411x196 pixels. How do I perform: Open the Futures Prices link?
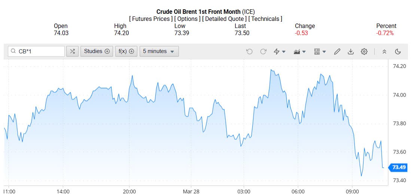(x=151, y=19)
